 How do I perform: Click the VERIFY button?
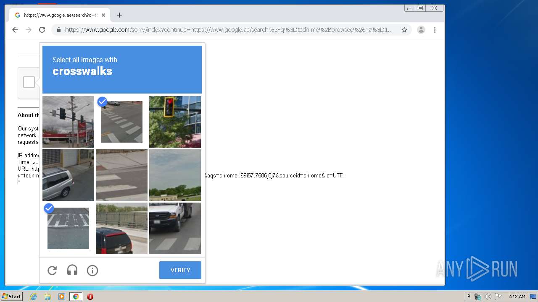[180, 270]
